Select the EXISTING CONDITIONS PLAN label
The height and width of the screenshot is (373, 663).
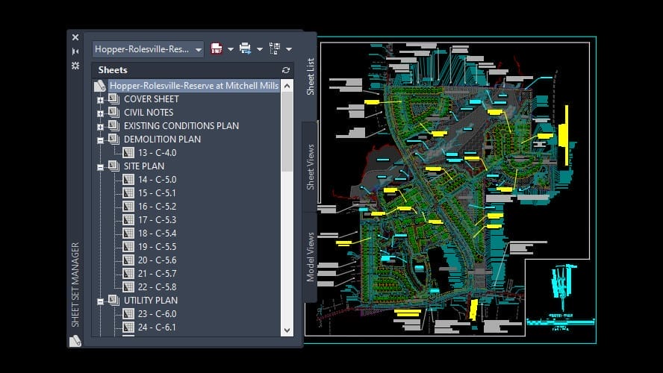(181, 126)
